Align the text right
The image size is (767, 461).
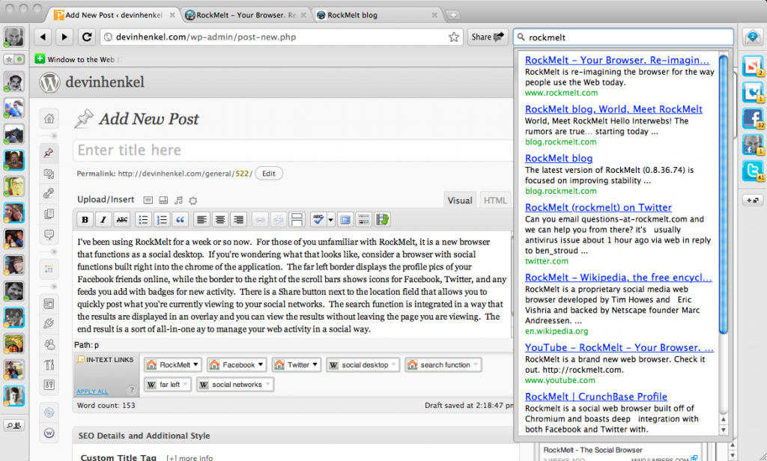(x=239, y=219)
